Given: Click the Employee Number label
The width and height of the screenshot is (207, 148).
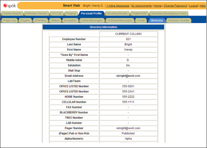Looking at the screenshot, I should (x=74, y=39).
